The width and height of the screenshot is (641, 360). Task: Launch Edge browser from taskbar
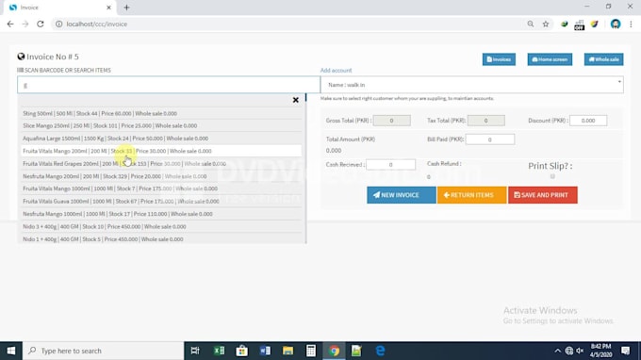(x=380, y=351)
